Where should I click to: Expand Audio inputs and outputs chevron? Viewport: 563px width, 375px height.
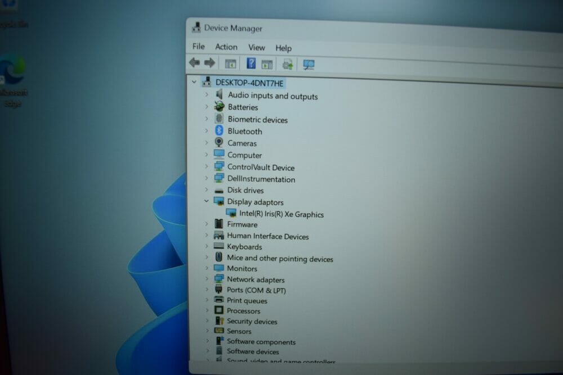[207, 94]
